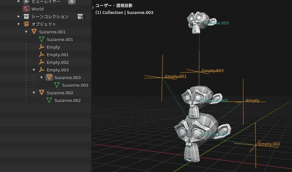Select Suzanne.003 object row text
The height and width of the screenshot is (172, 292).
[67, 78]
